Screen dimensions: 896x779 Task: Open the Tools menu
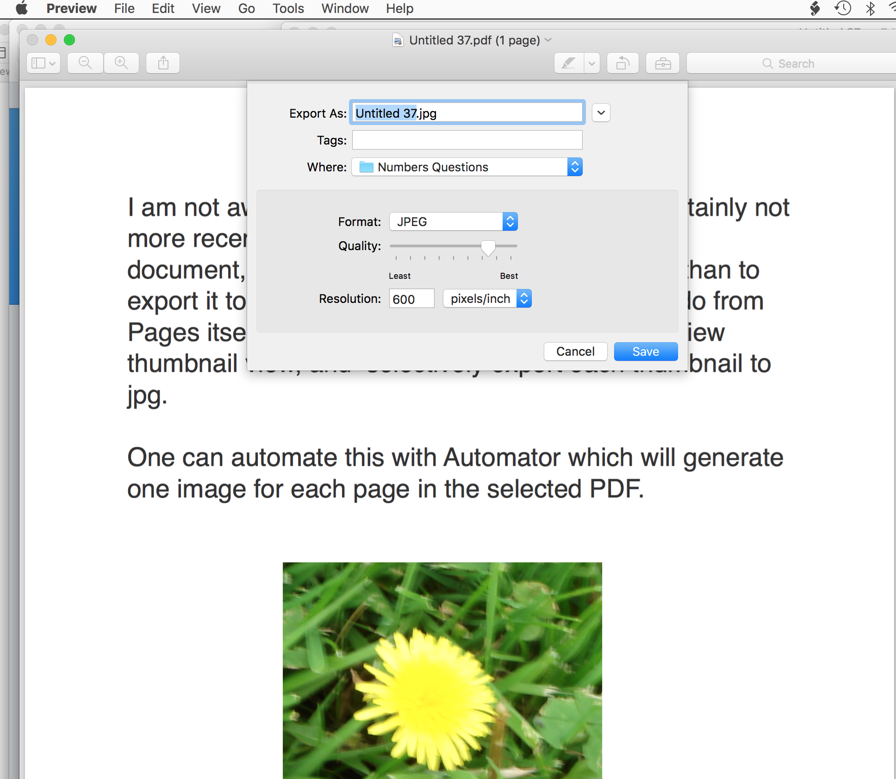pos(288,8)
